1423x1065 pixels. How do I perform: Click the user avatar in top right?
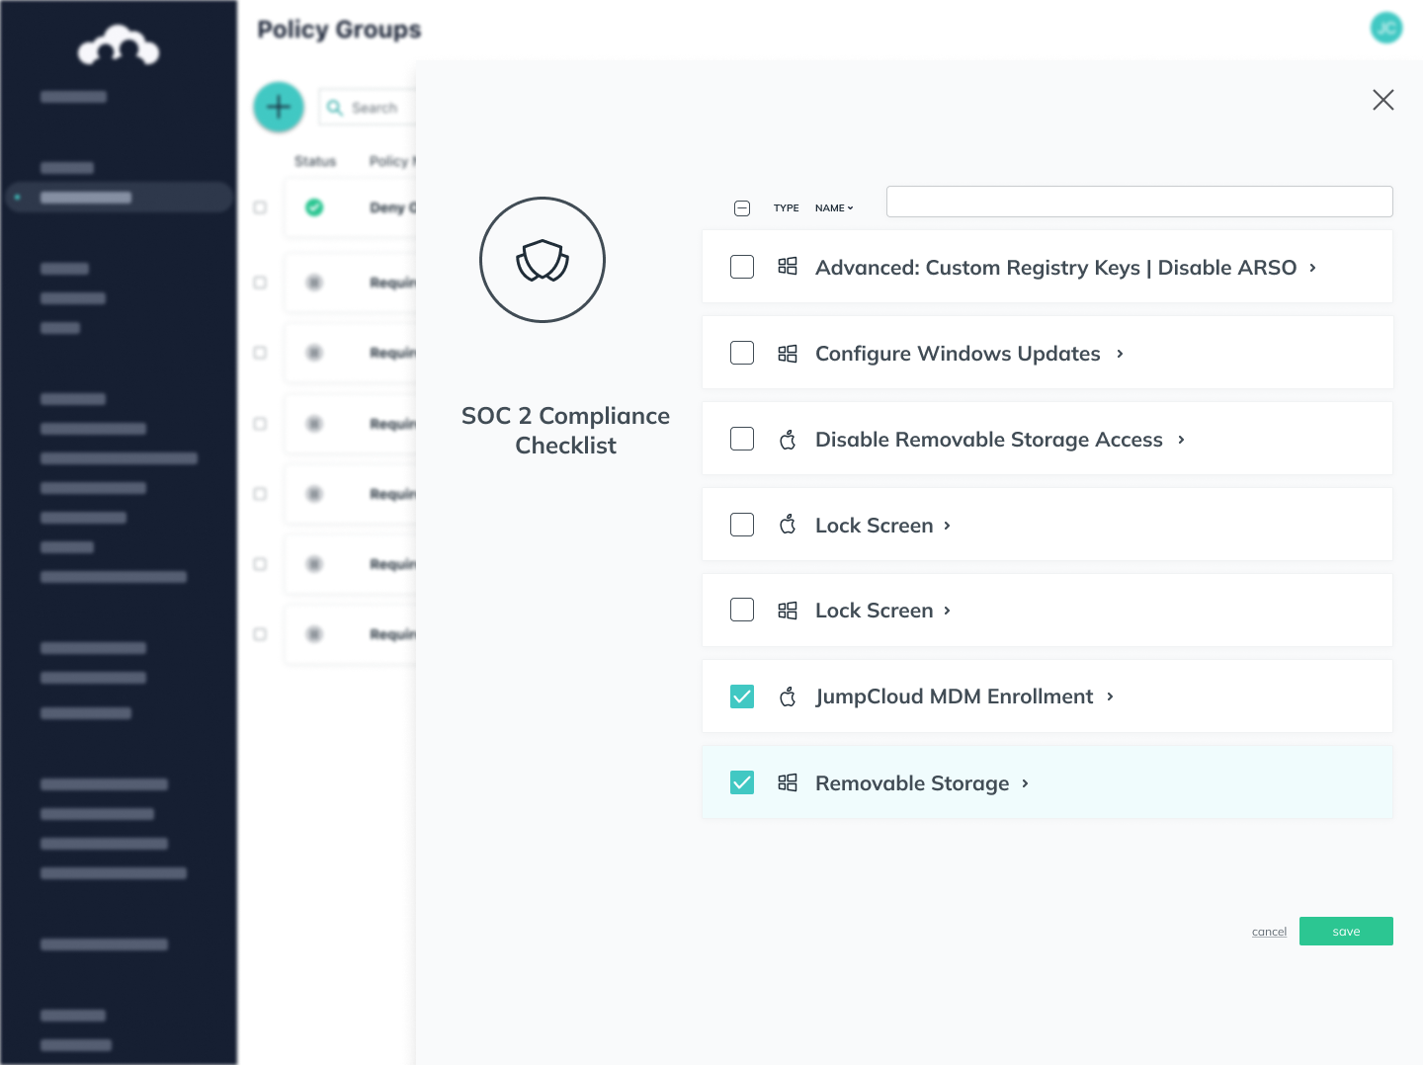pyautogui.click(x=1385, y=28)
